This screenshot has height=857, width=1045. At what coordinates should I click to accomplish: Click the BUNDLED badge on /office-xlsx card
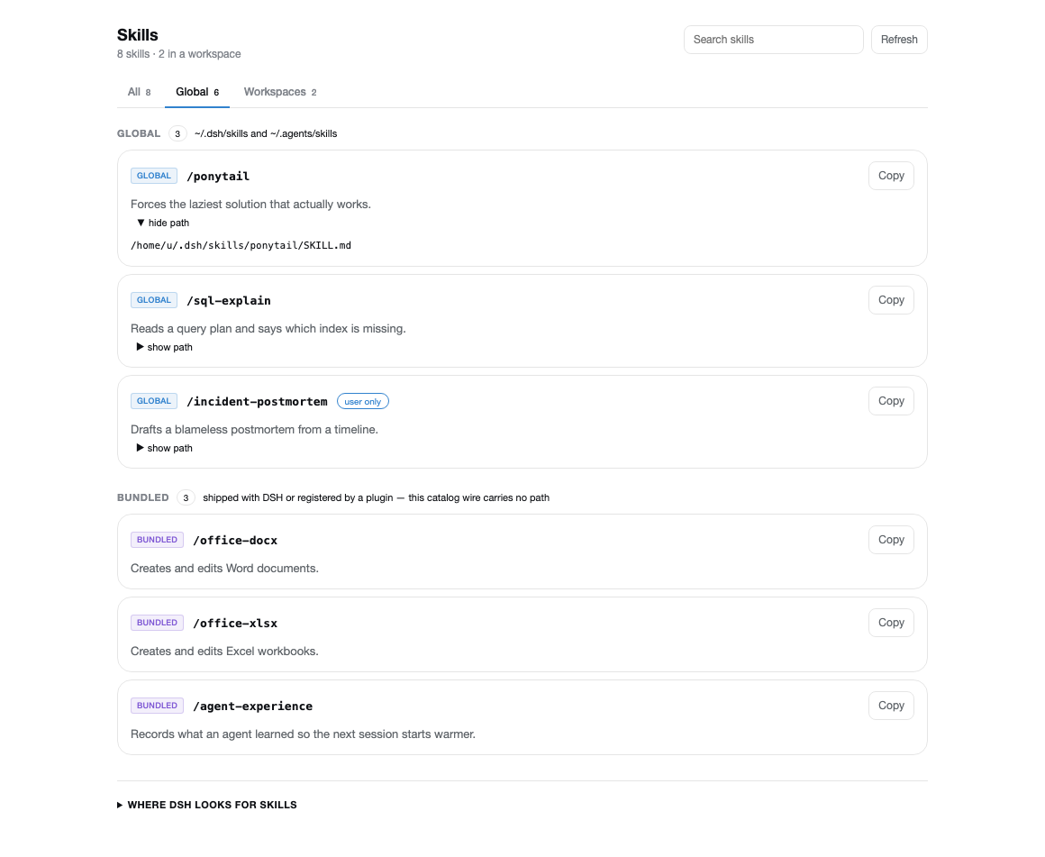click(158, 622)
